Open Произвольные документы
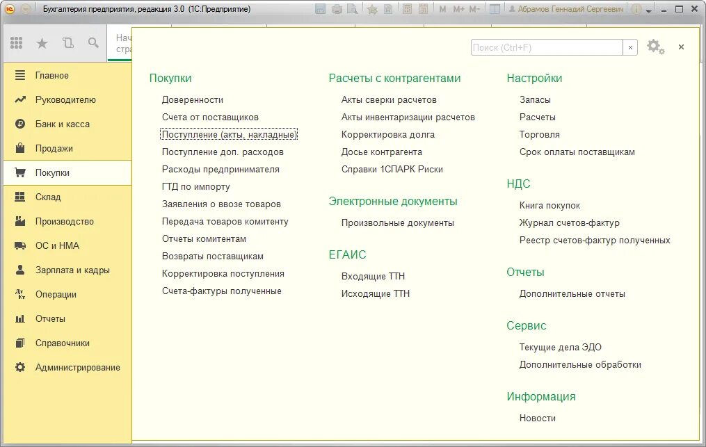 (398, 222)
